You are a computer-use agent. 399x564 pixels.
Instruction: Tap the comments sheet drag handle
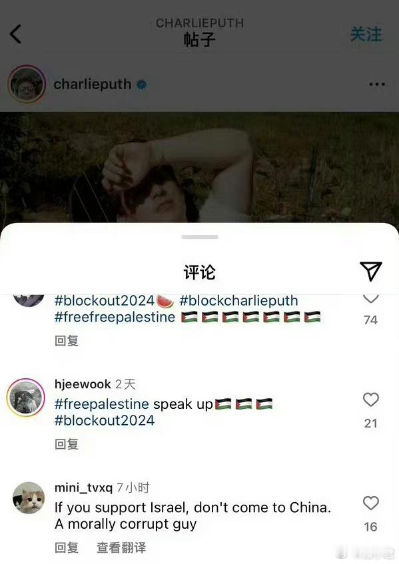click(x=200, y=237)
